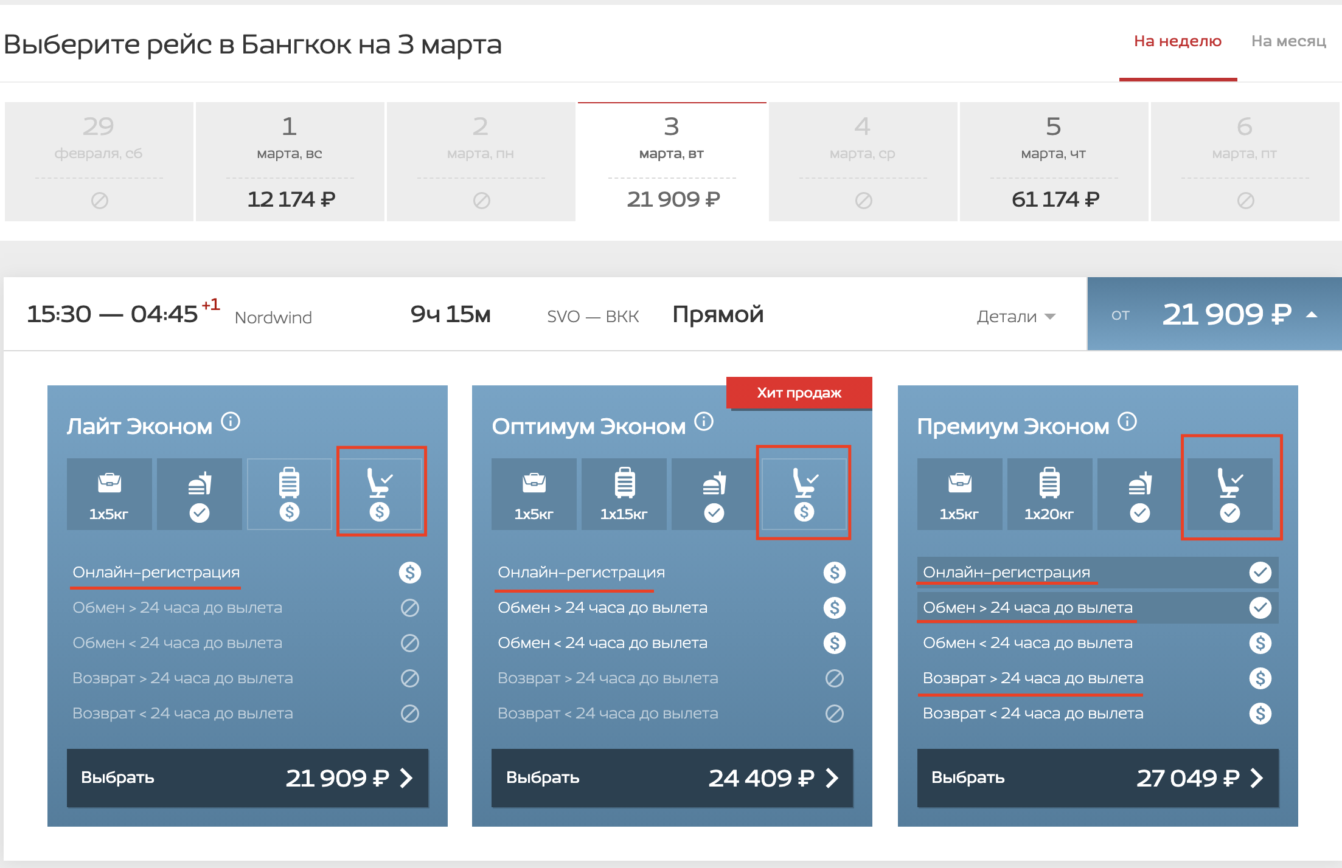Viewport: 1342px width, 868px height.
Task: Click checkmark for Обмен > 24 часа in Премиум Эконом
Action: (1260, 608)
